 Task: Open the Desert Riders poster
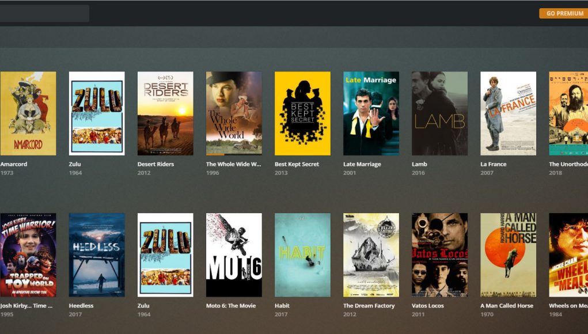pyautogui.click(x=165, y=113)
